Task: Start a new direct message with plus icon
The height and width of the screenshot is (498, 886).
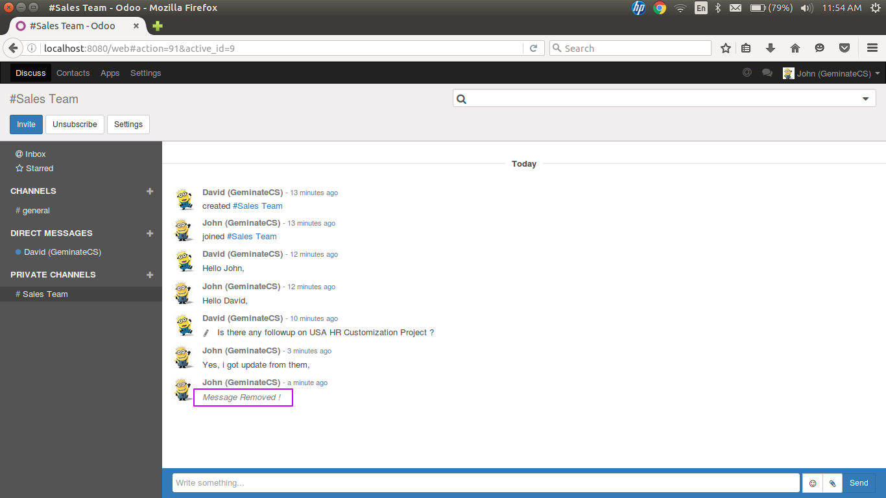Action: click(150, 233)
